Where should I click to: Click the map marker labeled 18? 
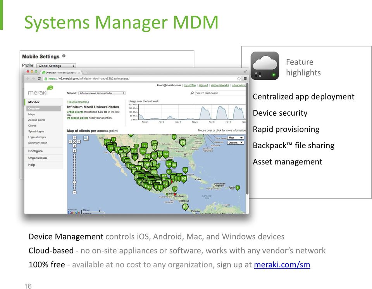click(175, 189)
